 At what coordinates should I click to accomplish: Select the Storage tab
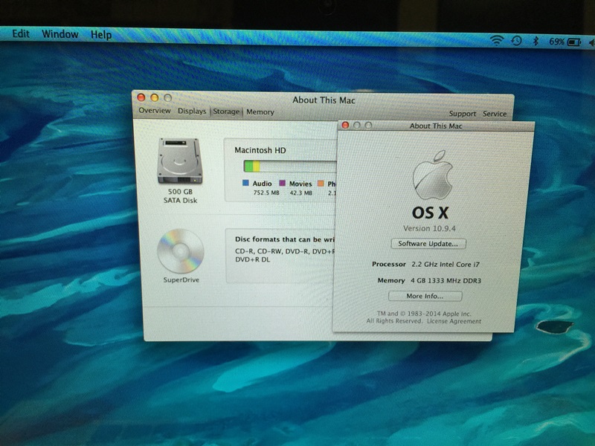coord(226,111)
